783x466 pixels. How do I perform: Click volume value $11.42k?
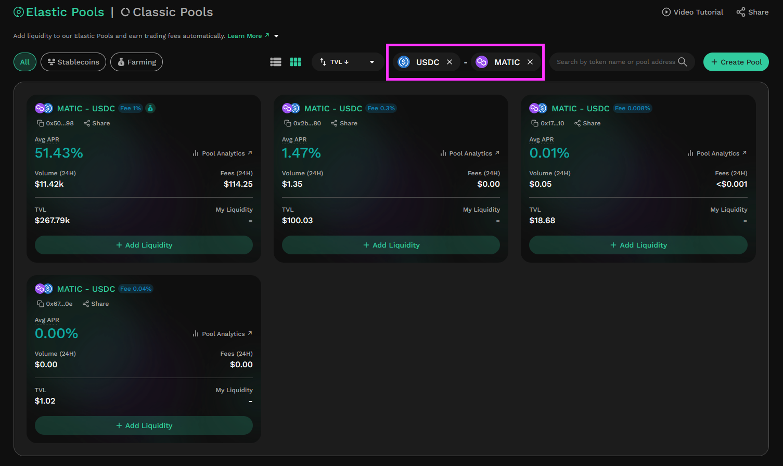point(49,184)
